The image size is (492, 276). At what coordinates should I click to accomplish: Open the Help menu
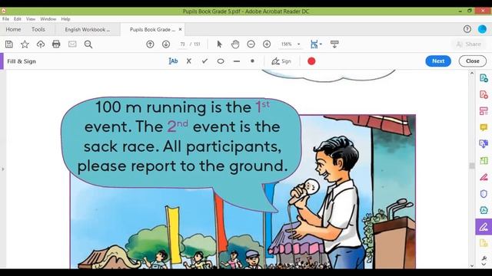(65, 19)
